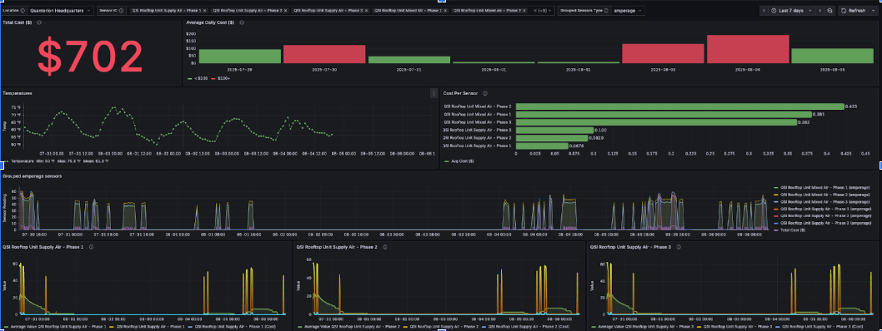Screen dimensions: 882x331
Task: Open the Cost Per Sensor title menu
Action: point(462,93)
